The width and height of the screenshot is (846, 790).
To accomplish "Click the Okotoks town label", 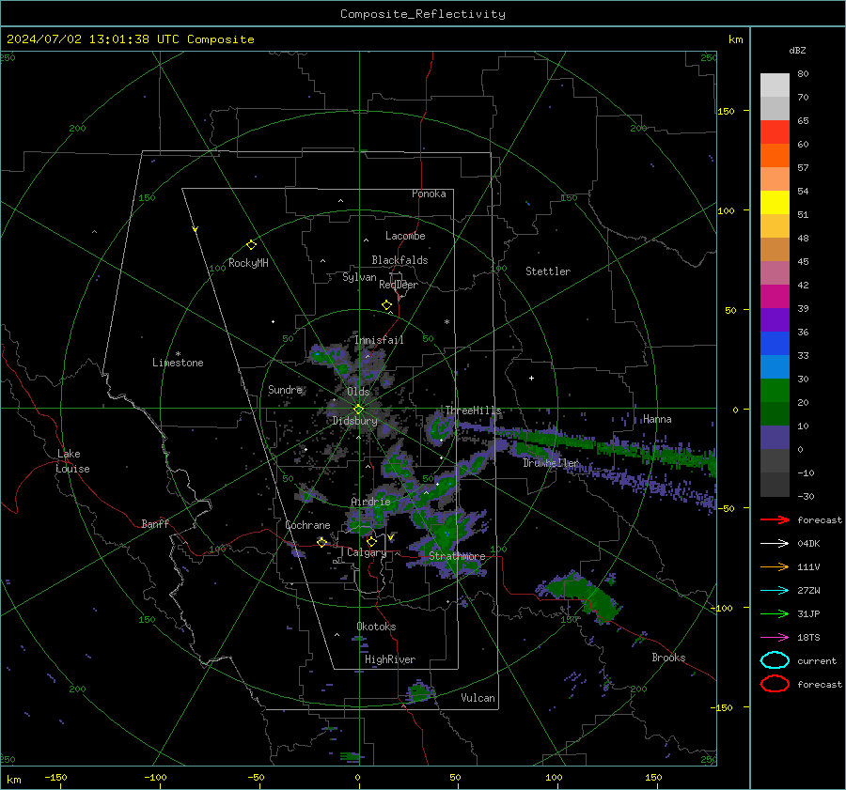I will [376, 627].
